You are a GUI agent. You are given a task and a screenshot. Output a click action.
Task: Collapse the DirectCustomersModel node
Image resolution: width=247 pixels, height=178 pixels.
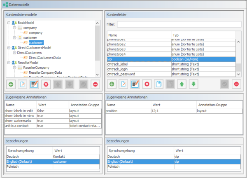coord(9,48)
